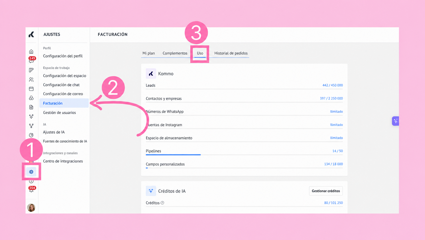The width and height of the screenshot is (425, 240).
Task: Open the Contacts people icon
Action: pos(31,80)
